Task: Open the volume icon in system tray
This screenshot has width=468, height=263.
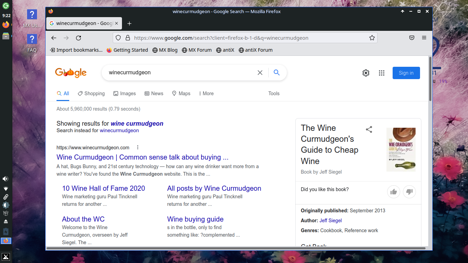Action: point(6,179)
